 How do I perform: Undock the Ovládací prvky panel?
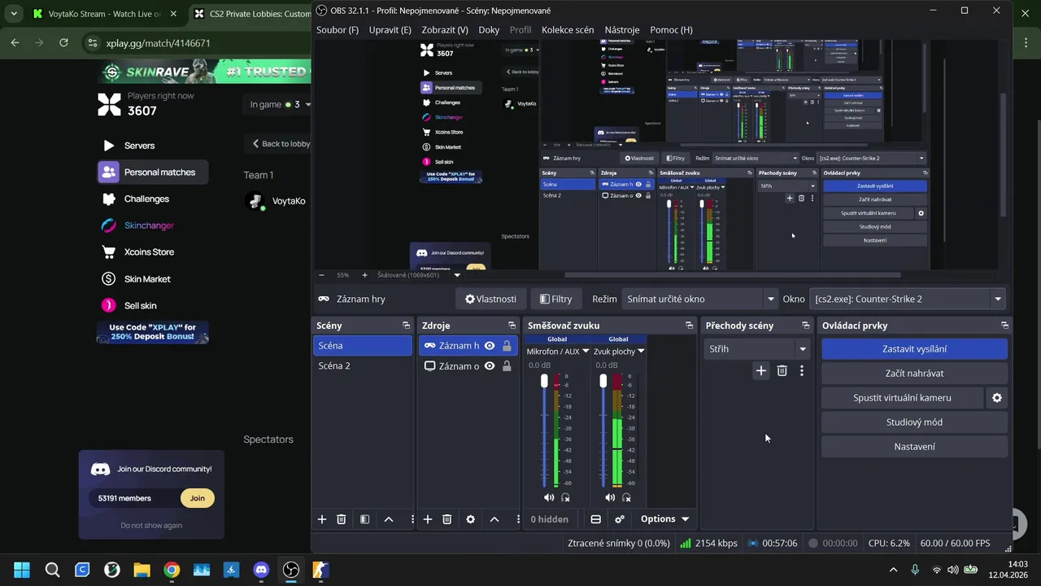click(1004, 326)
